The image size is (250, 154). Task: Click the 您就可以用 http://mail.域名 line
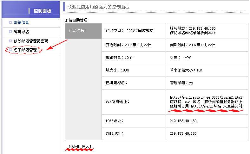[206, 106]
